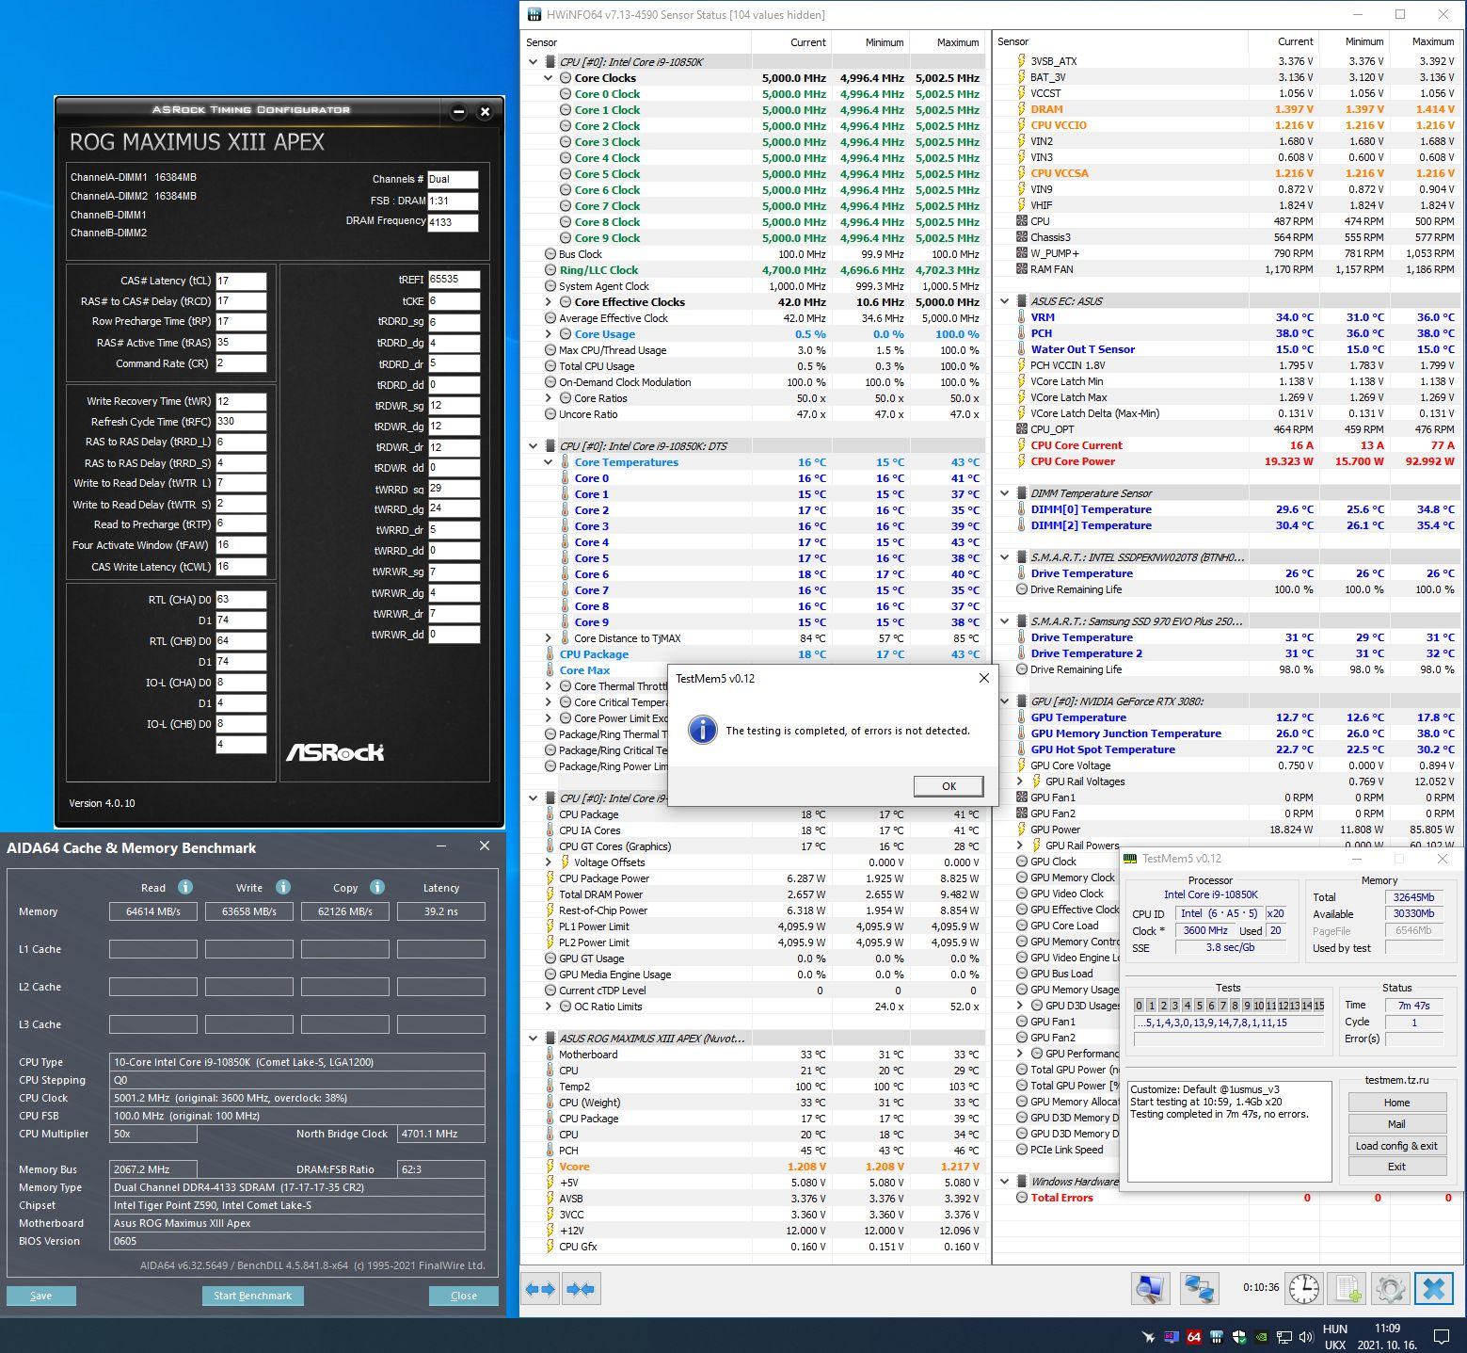Start HWiNFO logging spreadsheet plus icon
The height and width of the screenshot is (1353, 1467).
coord(1348,1289)
